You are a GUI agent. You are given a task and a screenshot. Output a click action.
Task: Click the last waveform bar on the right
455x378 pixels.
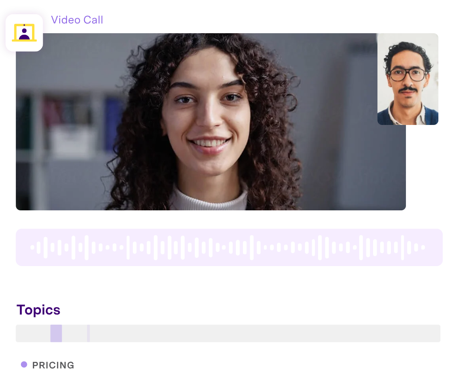(423, 247)
